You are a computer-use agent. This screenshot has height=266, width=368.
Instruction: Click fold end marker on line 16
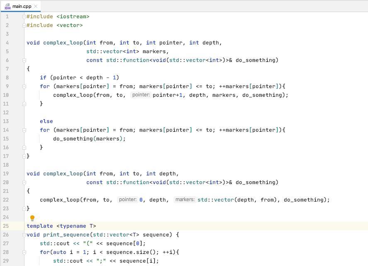coord(24,148)
